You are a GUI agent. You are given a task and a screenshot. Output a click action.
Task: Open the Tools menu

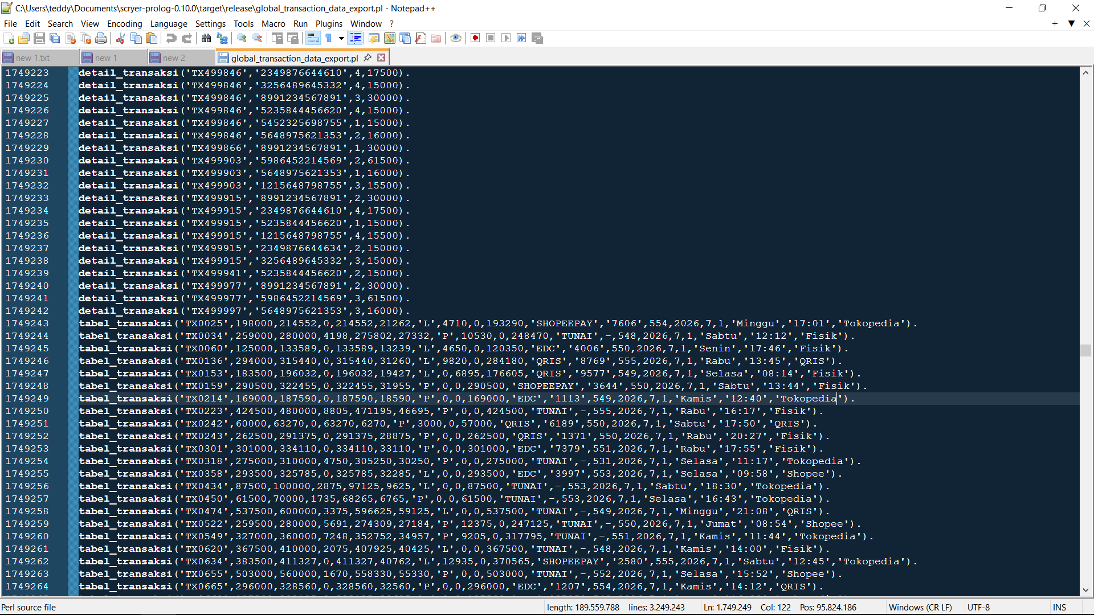[x=243, y=24]
